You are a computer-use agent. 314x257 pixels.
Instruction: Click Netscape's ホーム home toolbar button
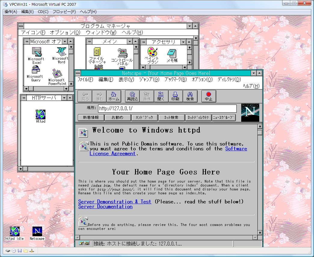click(x=114, y=96)
